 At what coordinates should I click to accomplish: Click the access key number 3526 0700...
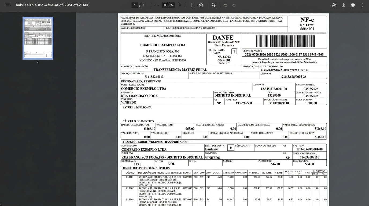[x=284, y=54]
